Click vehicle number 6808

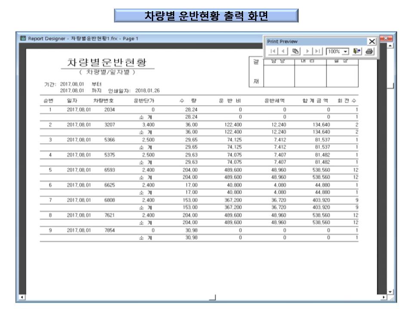click(x=110, y=200)
